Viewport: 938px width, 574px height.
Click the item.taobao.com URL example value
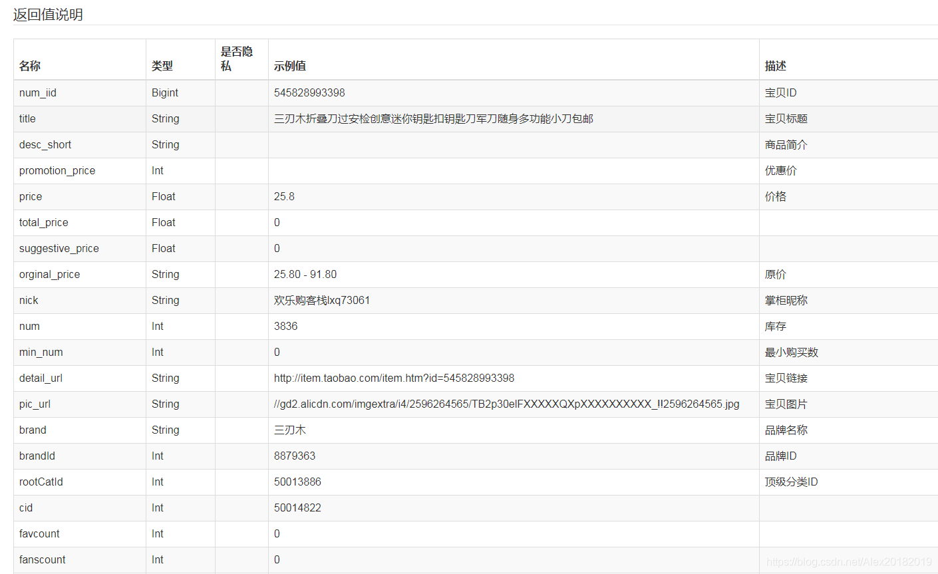pyautogui.click(x=394, y=378)
